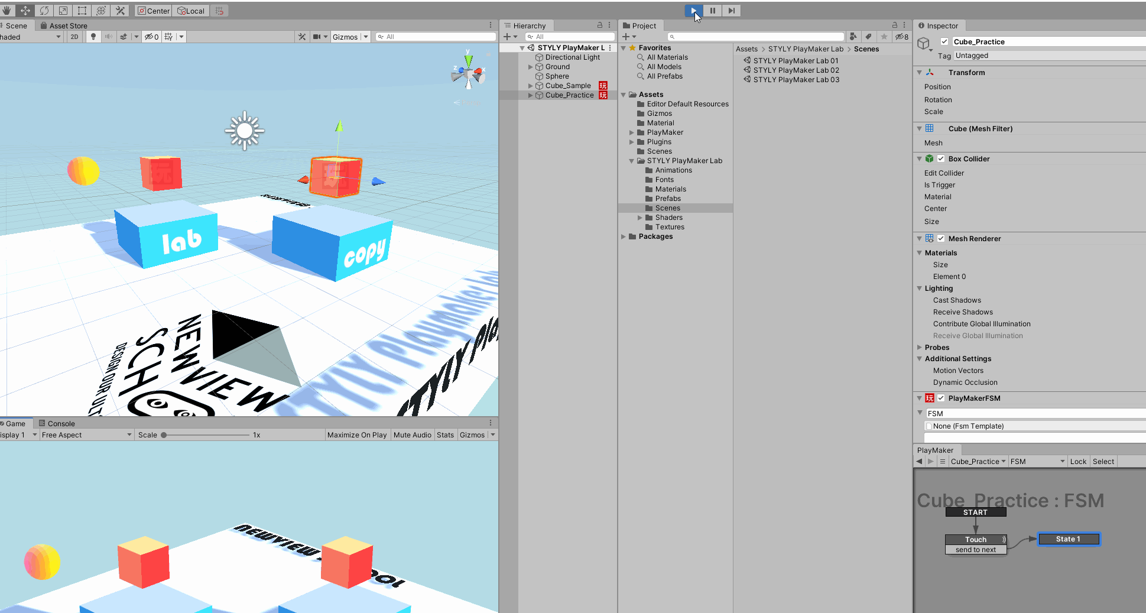
Task: Click the Project create plus button
Action: pyautogui.click(x=629, y=37)
